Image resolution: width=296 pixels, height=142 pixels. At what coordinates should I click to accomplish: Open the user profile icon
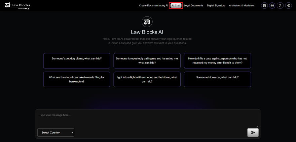[x=280, y=6]
